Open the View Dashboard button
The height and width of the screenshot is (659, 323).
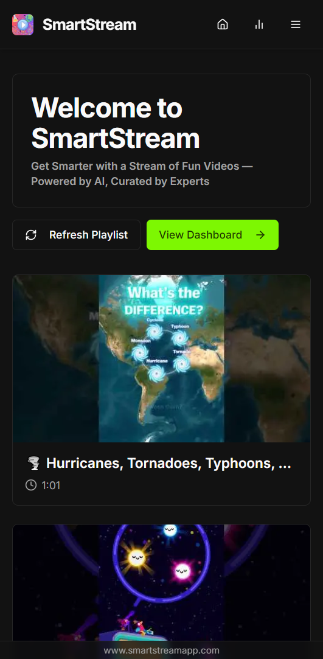212,235
